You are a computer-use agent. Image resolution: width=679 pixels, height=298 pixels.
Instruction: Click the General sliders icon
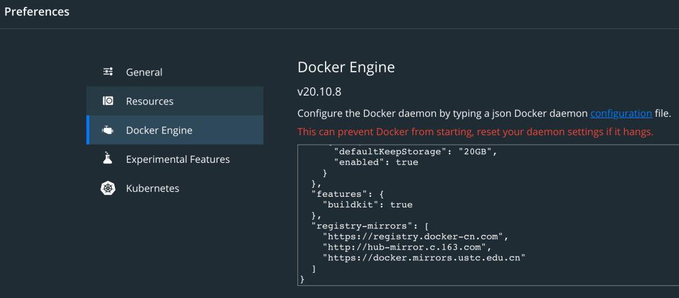[108, 72]
